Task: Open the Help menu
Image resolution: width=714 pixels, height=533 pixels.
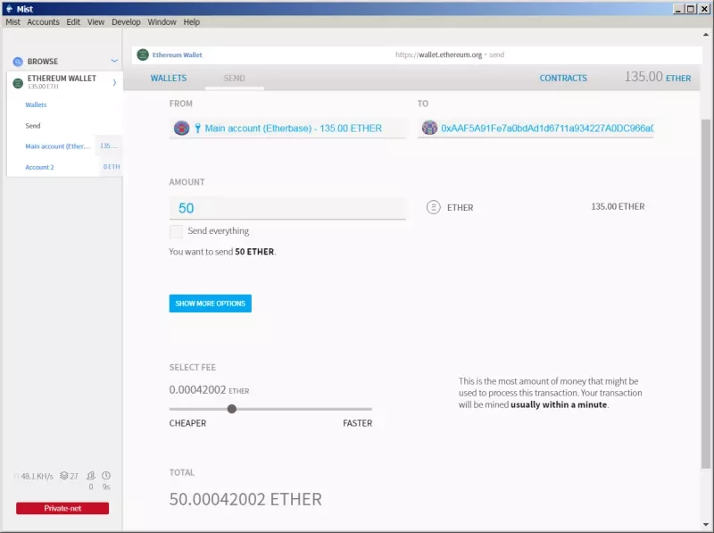Action: click(192, 21)
